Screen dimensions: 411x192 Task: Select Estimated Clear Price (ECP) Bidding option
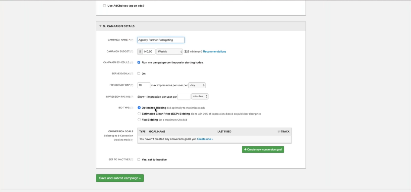[139, 114]
